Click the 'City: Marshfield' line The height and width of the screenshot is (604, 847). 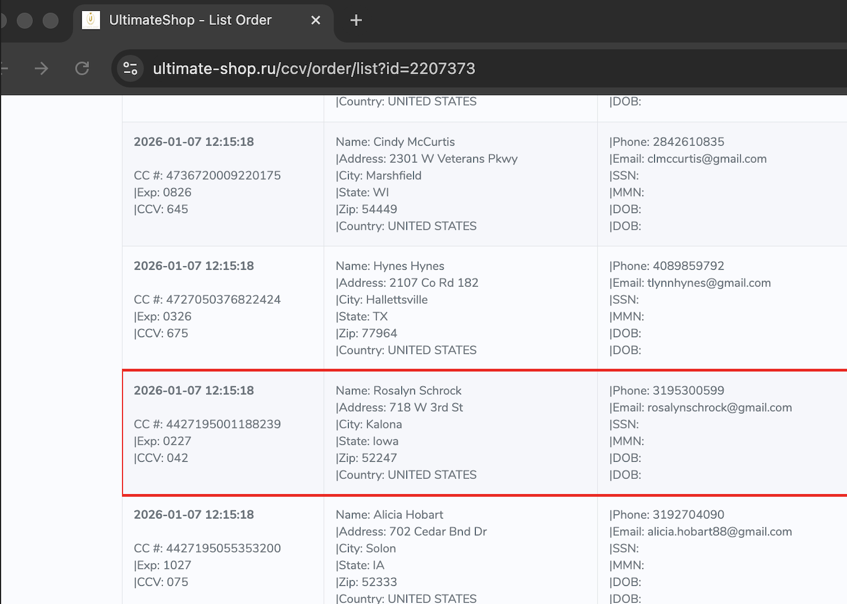[379, 176]
